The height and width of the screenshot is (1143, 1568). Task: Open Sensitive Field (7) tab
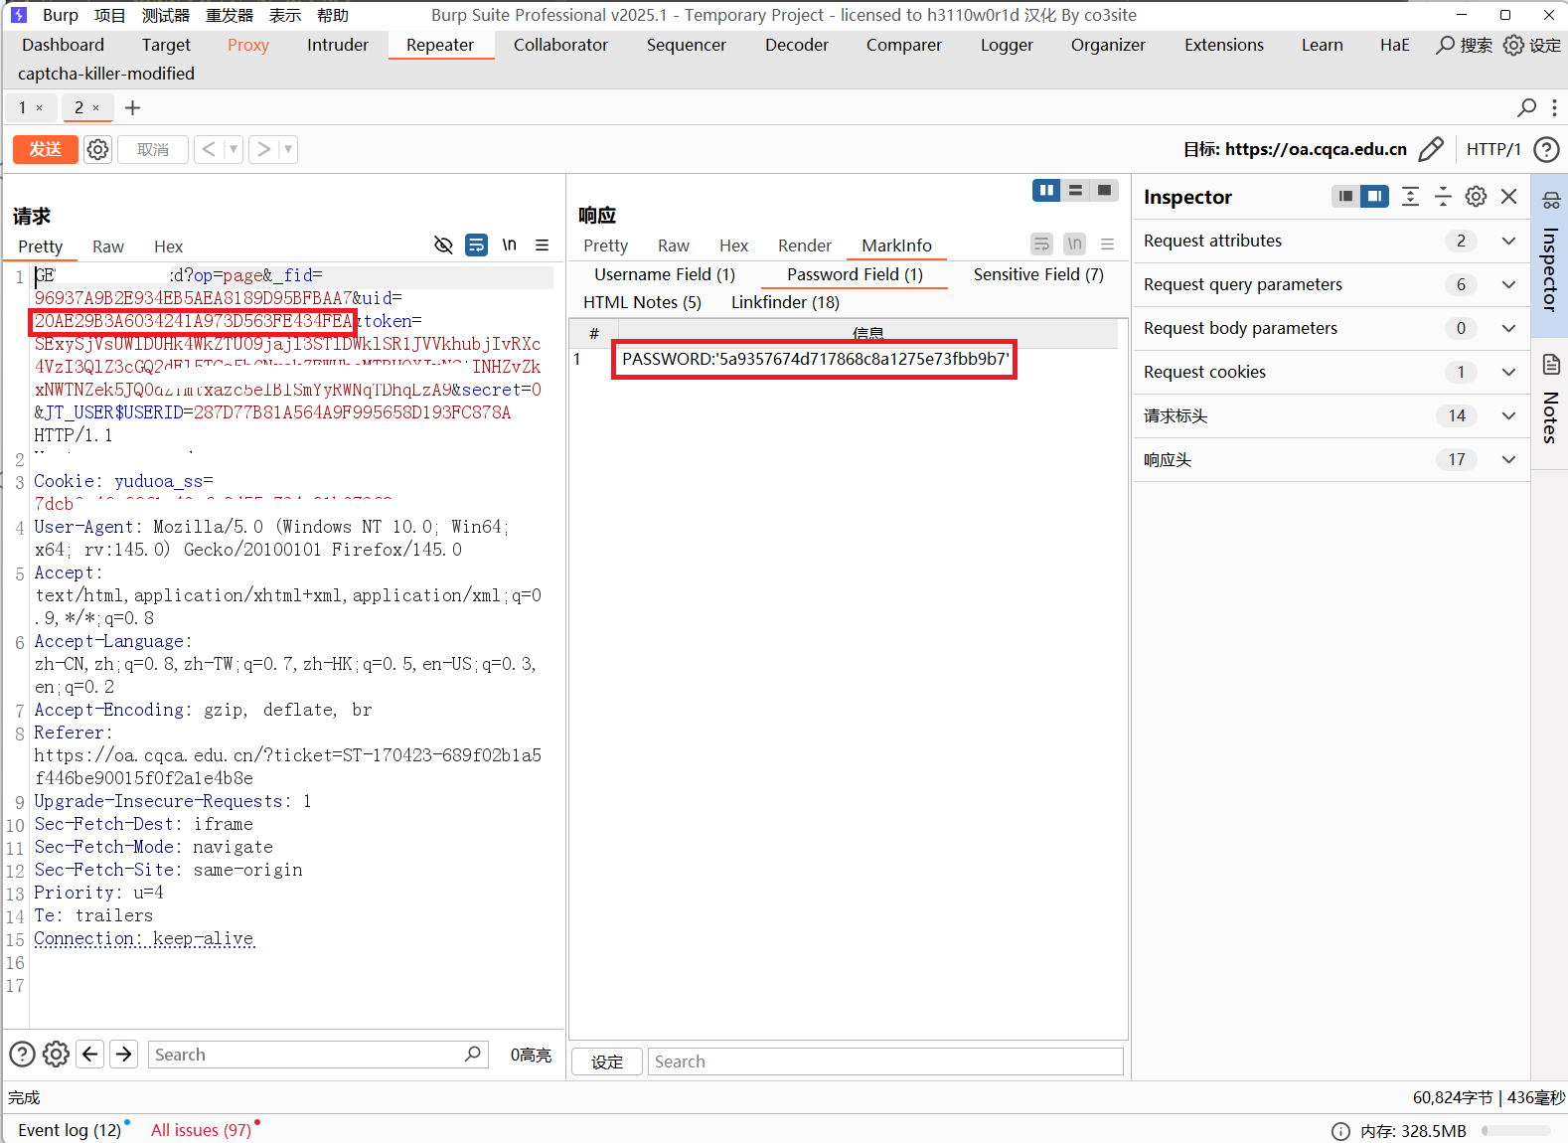coord(1037,274)
